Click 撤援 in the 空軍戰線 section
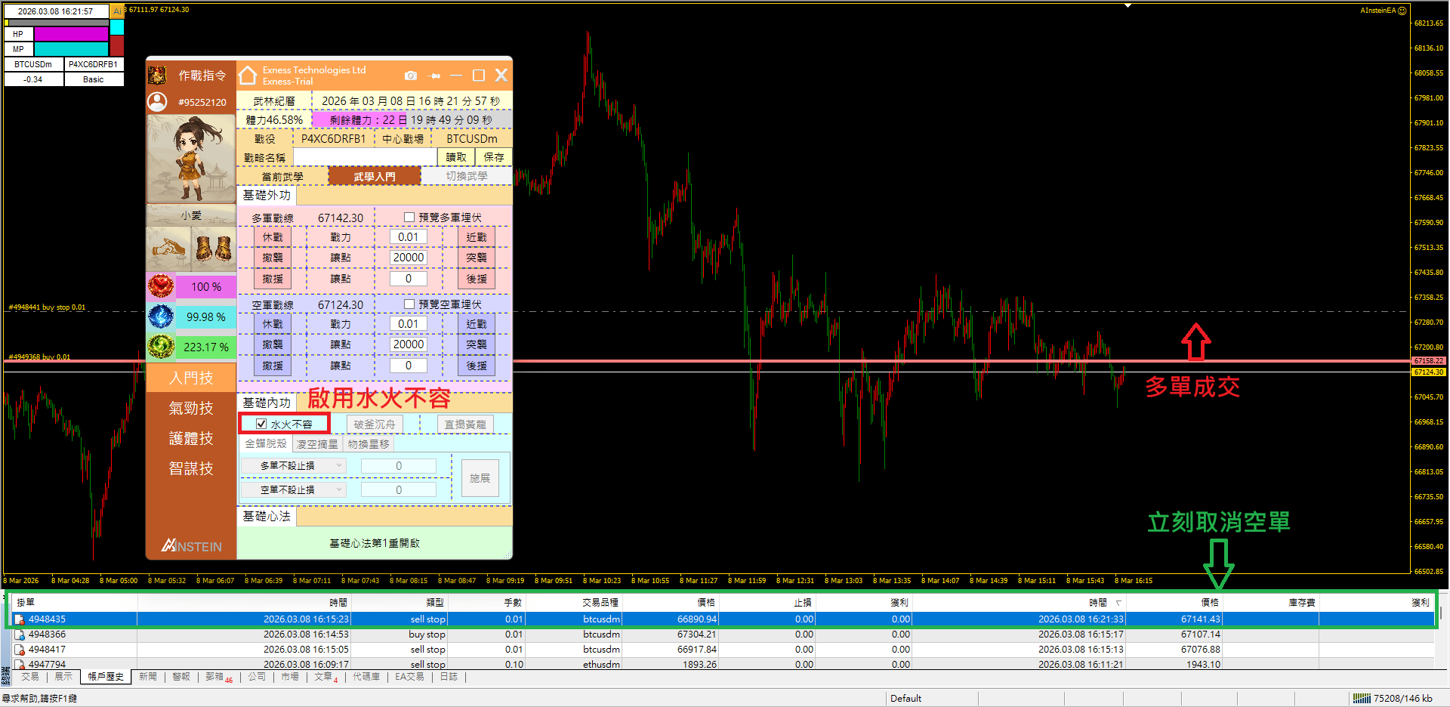1450x707 pixels. tap(273, 366)
